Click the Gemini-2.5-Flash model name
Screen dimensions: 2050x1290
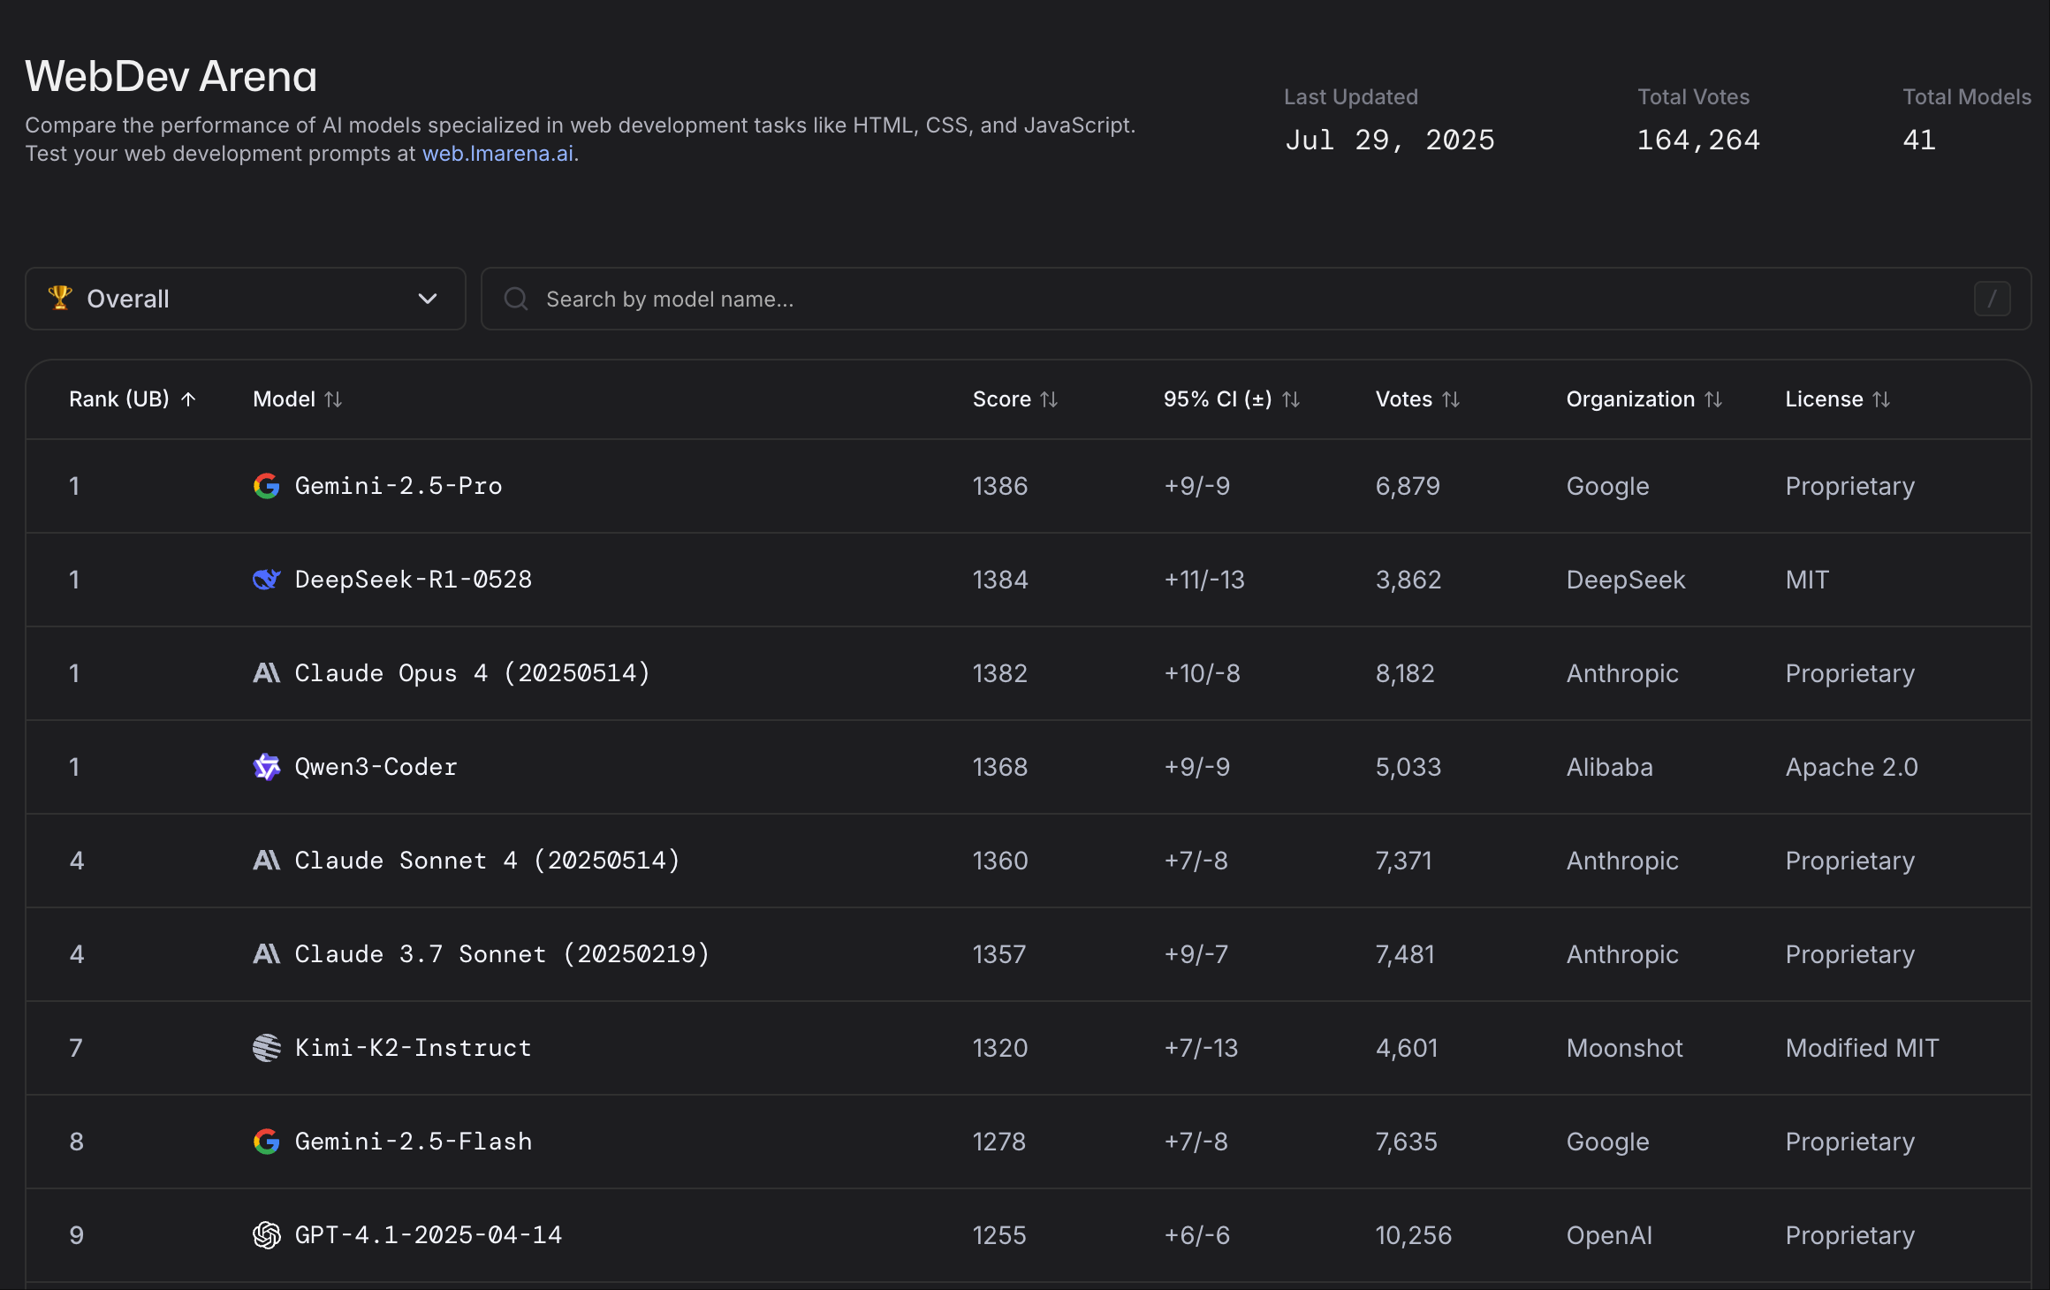tap(414, 1142)
